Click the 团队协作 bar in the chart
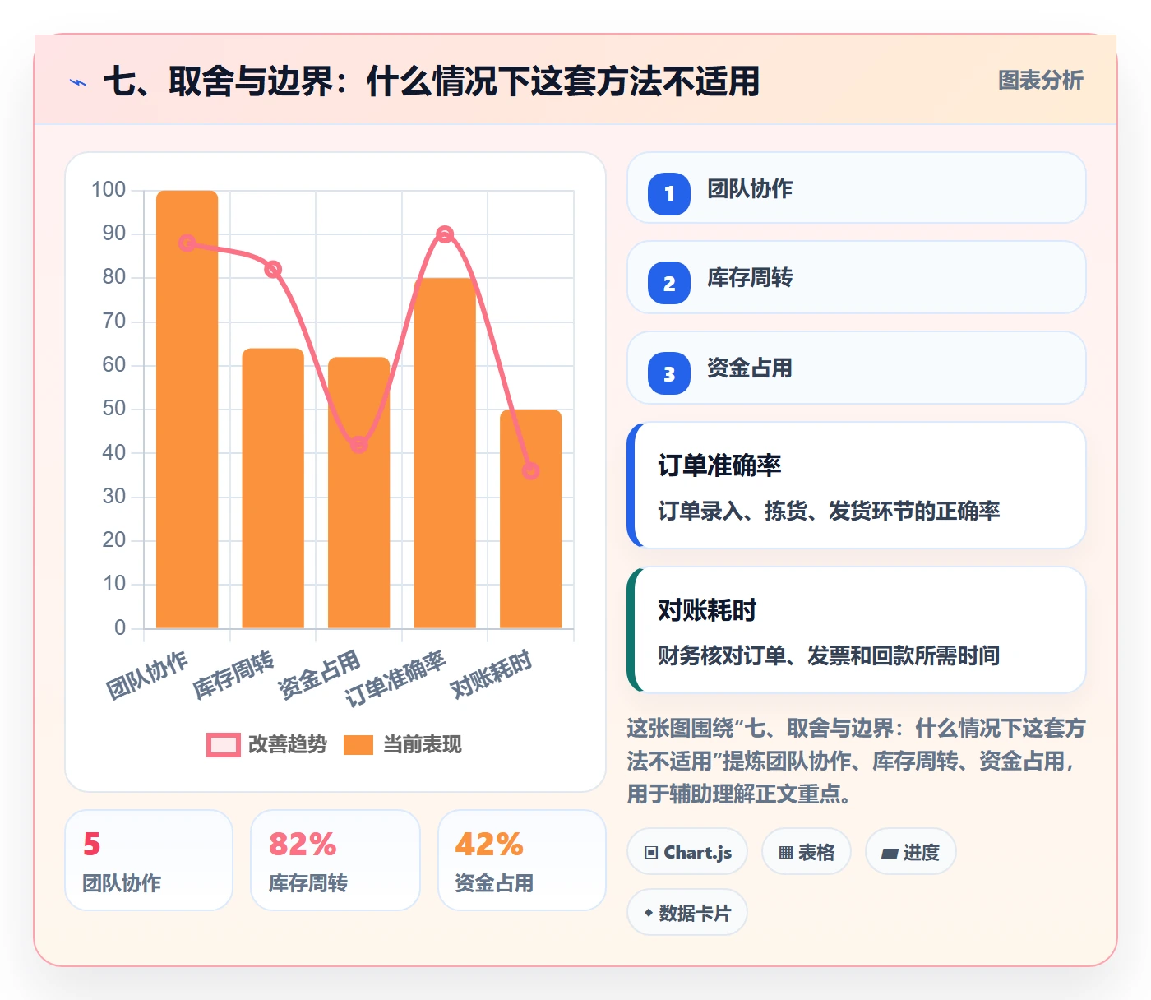 [187, 410]
